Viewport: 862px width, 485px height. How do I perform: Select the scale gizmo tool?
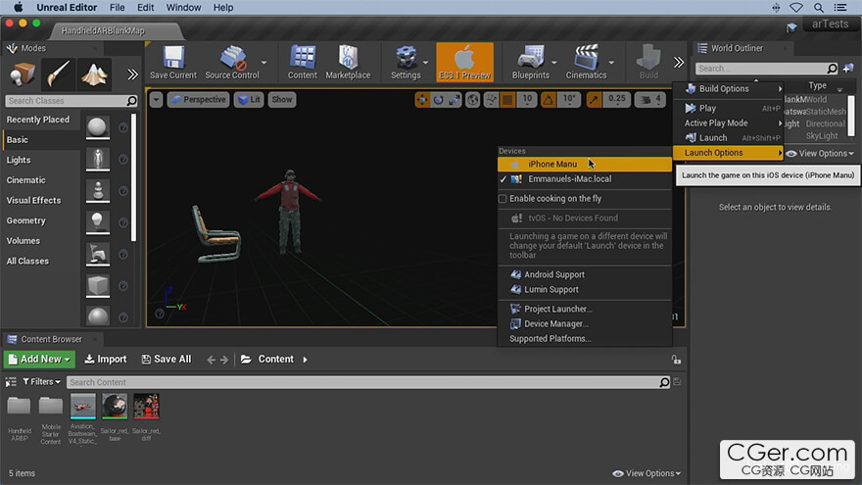(455, 100)
